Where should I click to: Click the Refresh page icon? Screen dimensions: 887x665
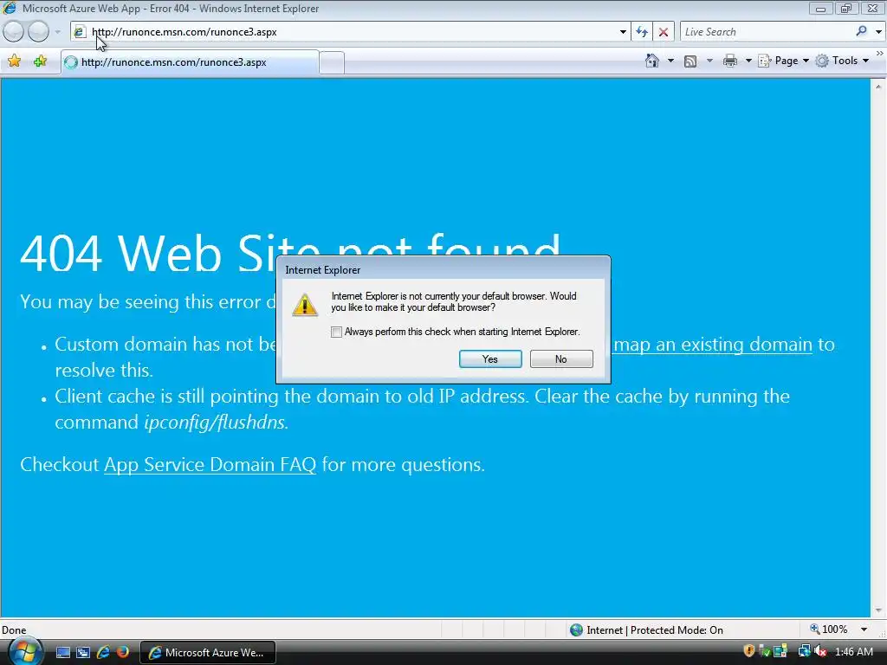pyautogui.click(x=642, y=32)
